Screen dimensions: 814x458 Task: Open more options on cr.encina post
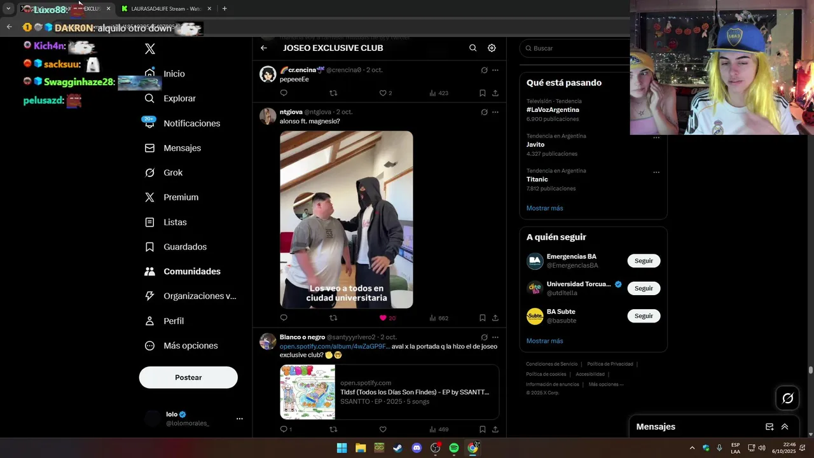tap(495, 70)
